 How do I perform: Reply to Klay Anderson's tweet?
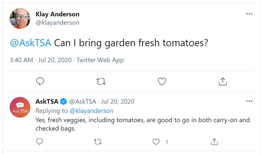pyautogui.click(x=40, y=81)
